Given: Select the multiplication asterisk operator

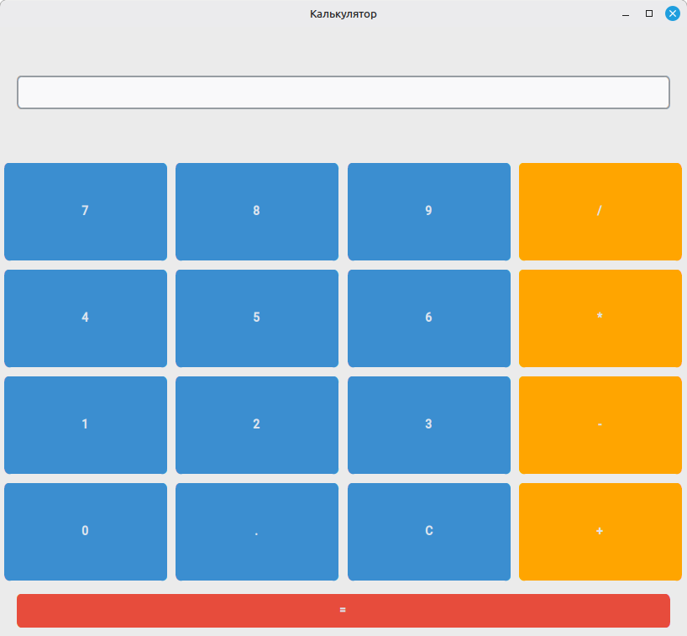Looking at the screenshot, I should pos(600,318).
